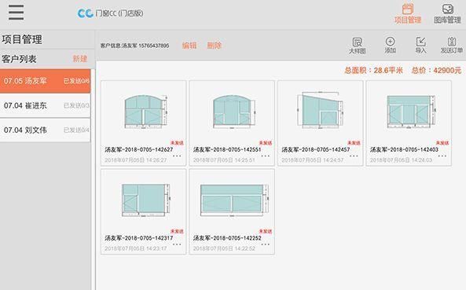Open thumbnail of 汤友军-2018-0705-142457

click(x=320, y=111)
